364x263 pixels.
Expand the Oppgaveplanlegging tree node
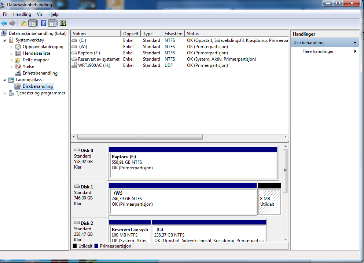point(11,47)
